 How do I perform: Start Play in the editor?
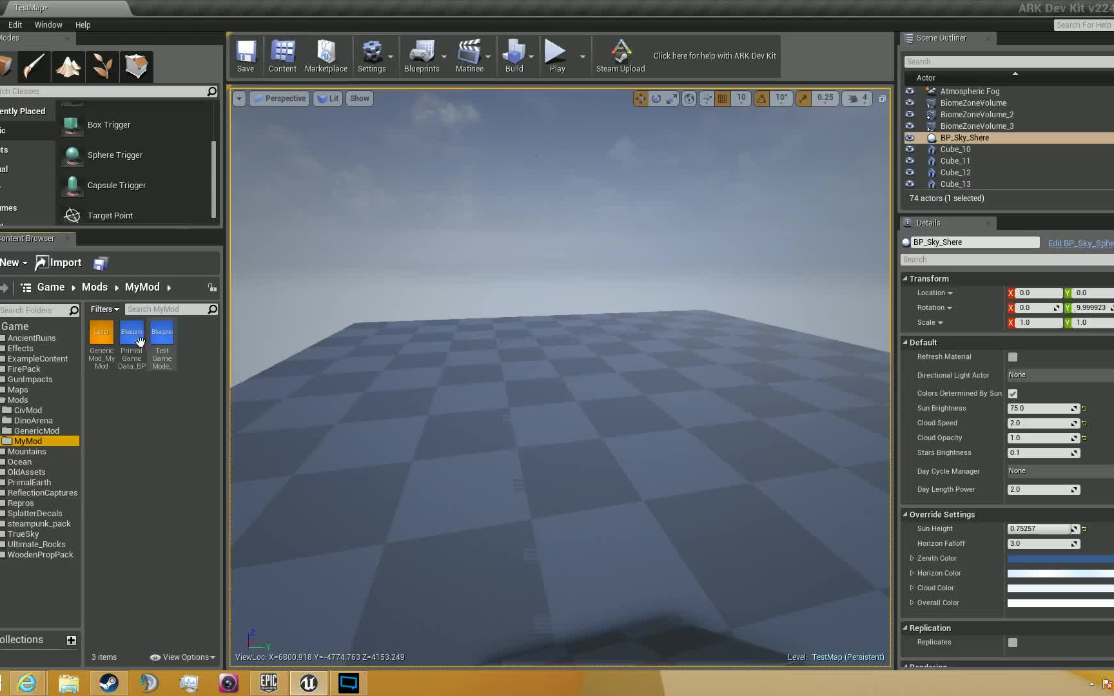click(x=557, y=56)
